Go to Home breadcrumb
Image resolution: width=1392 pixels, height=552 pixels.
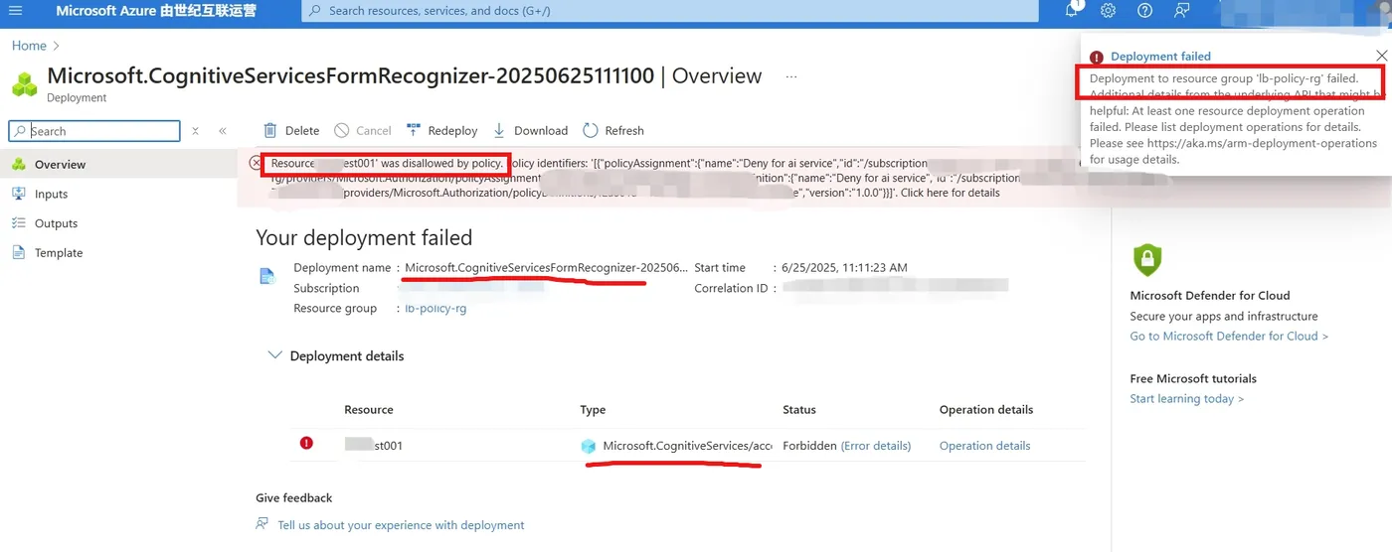[29, 46]
